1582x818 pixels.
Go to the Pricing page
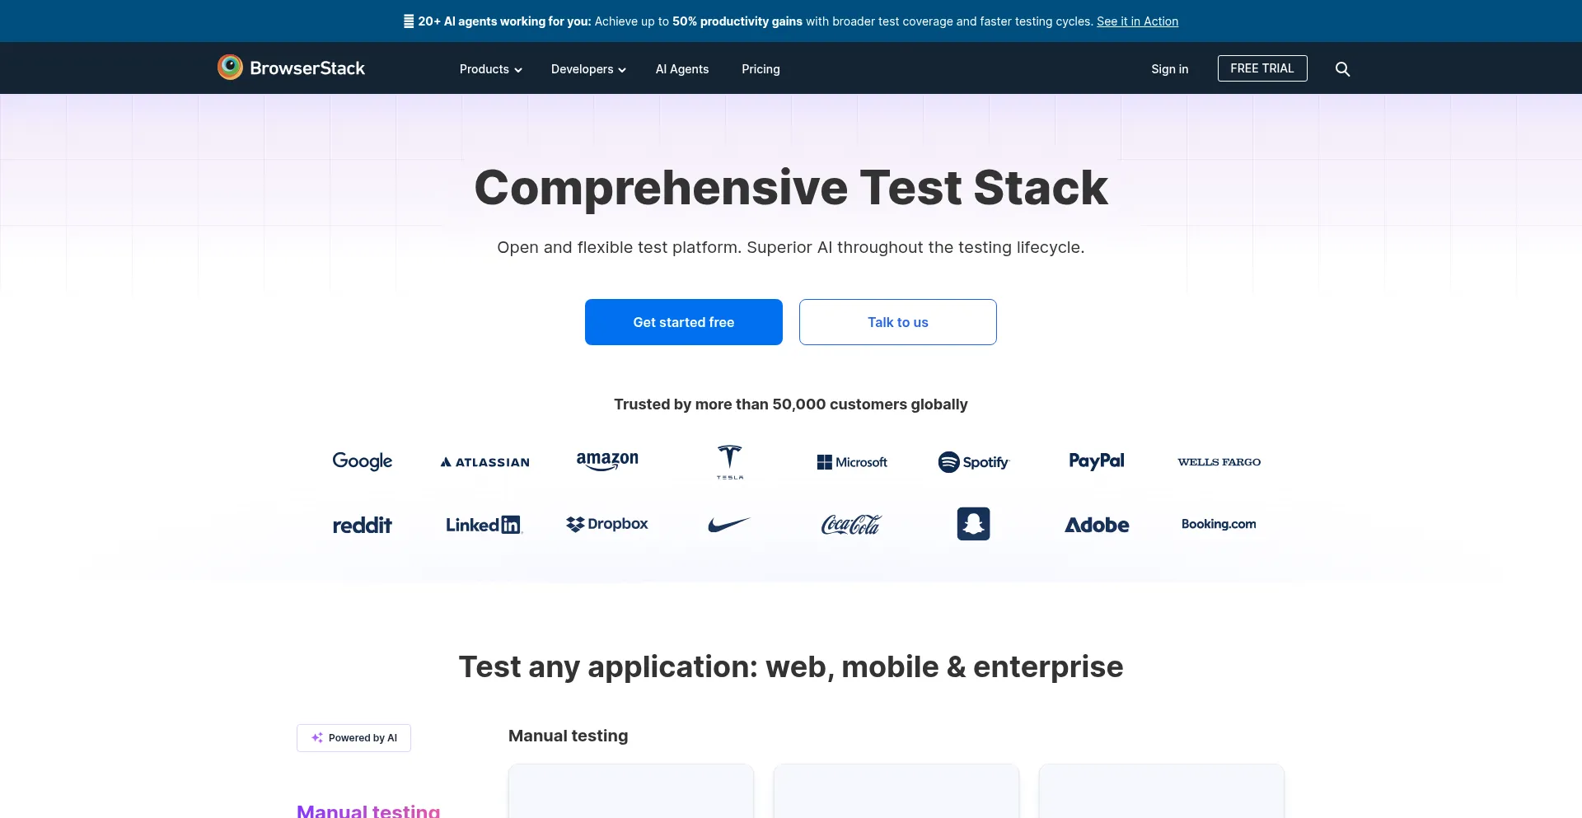(x=761, y=69)
